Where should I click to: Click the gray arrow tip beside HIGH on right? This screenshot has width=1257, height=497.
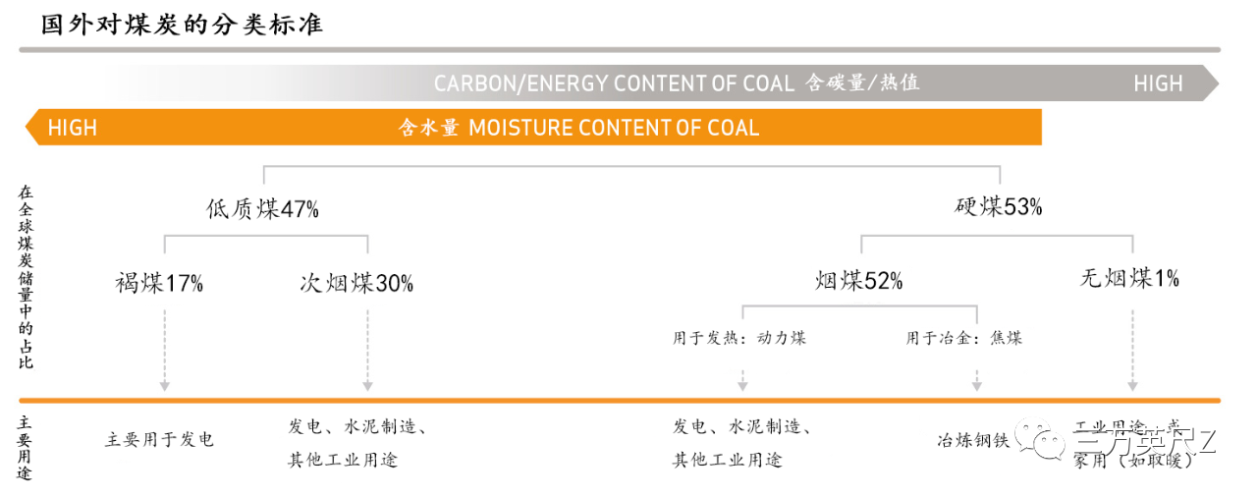pos(1211,83)
